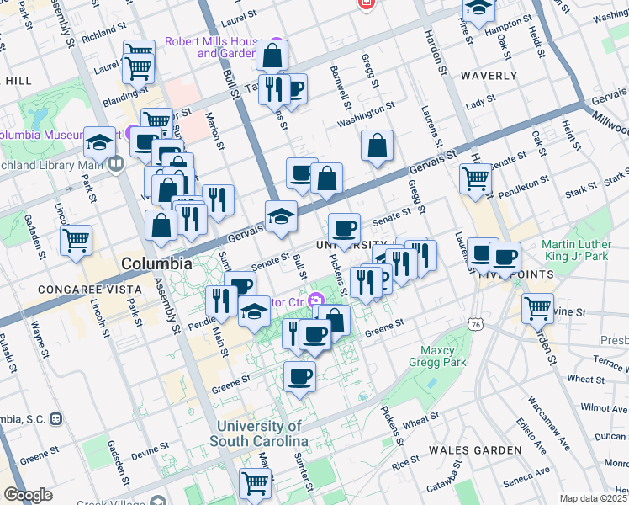
Task: Open the front coffee cup marker at Five Points
Action: pyautogui.click(x=505, y=258)
